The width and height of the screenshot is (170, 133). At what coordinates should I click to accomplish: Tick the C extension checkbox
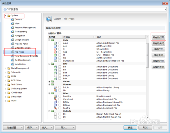click(60, 49)
